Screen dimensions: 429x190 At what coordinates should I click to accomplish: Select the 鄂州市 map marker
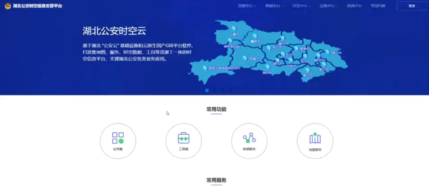318,55
